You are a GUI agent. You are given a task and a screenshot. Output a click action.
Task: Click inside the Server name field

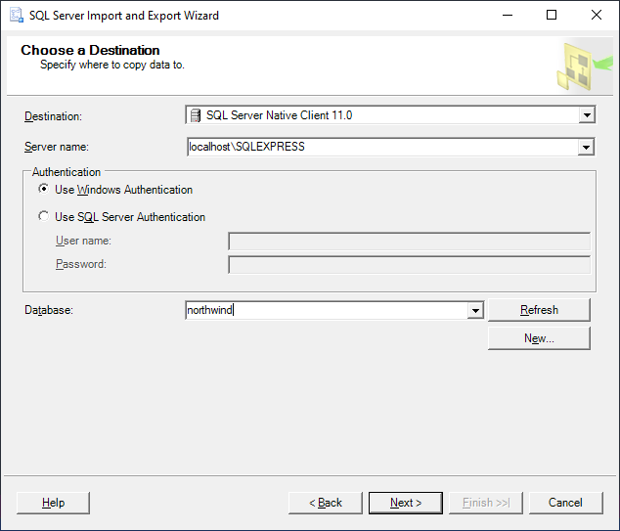382,147
